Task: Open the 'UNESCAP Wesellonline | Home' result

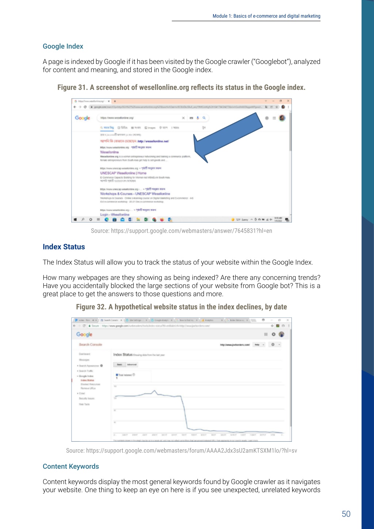Action: click(x=123, y=173)
